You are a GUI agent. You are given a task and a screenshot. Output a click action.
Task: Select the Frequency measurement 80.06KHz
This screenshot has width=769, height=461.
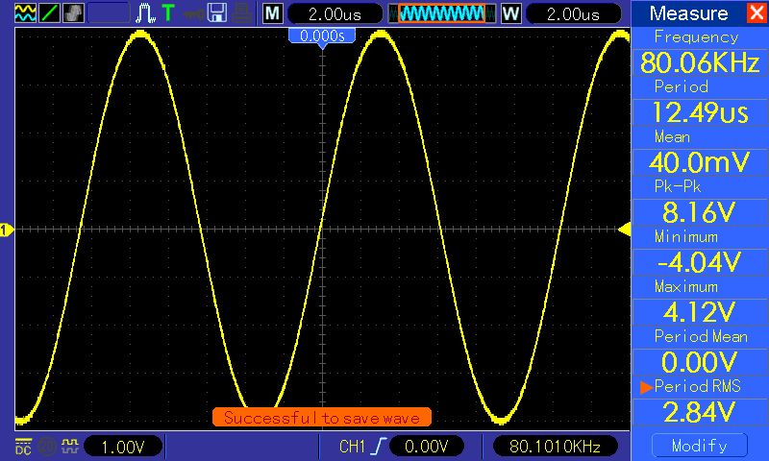click(700, 62)
